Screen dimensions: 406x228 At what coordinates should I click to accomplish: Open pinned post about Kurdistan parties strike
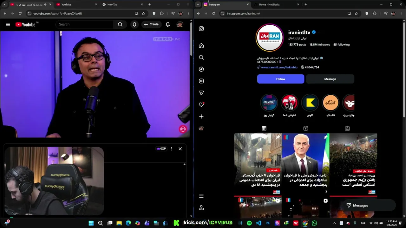click(258, 164)
